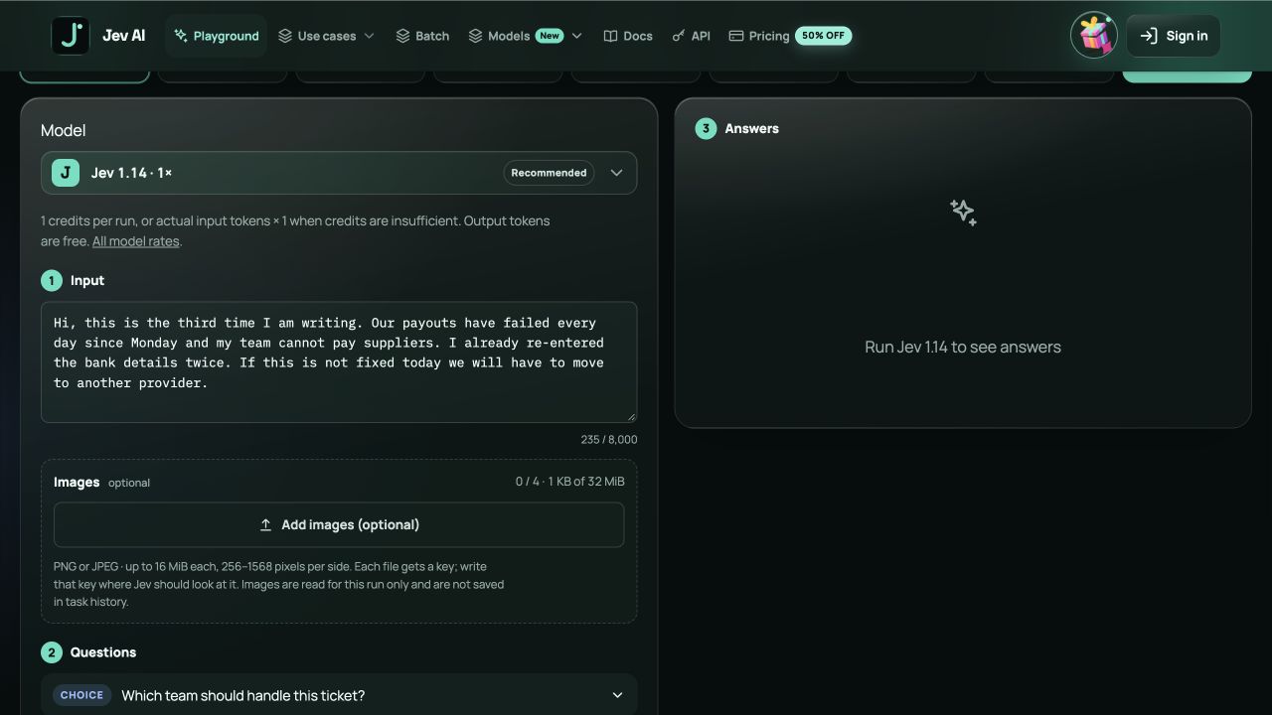The height and width of the screenshot is (715, 1272).
Task: Click Add images (optional) button
Action: (x=339, y=524)
